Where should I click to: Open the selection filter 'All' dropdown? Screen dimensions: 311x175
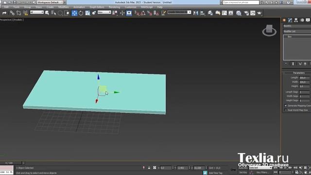pos(37,12)
